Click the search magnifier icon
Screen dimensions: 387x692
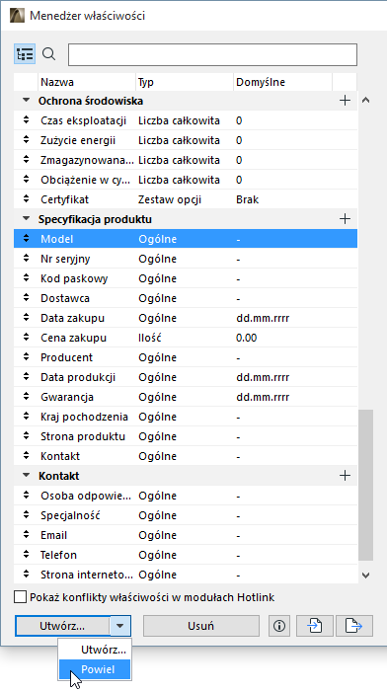tap(49, 54)
